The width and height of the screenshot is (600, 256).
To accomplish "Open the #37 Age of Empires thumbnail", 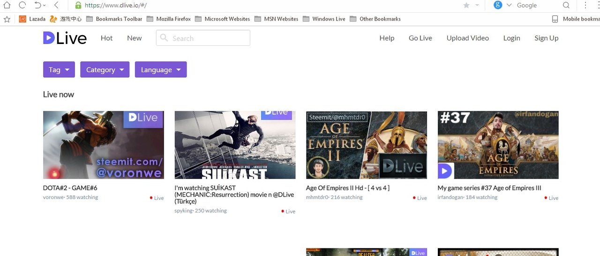I will point(498,145).
